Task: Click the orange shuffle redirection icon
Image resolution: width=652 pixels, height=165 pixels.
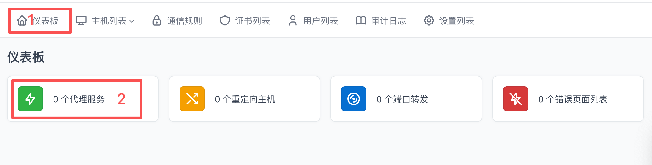Action: [192, 99]
